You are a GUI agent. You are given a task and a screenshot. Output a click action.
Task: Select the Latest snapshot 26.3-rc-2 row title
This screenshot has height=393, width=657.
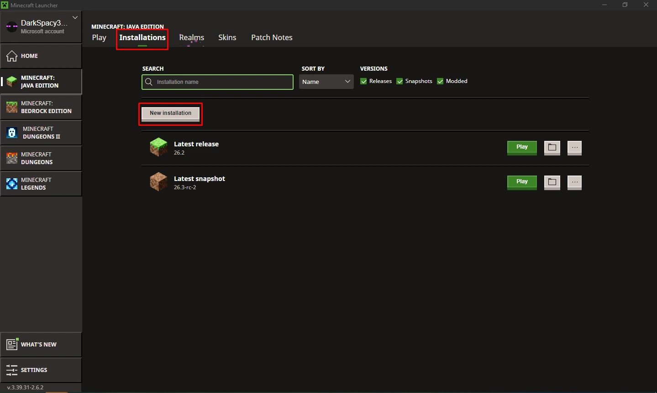[200, 179]
